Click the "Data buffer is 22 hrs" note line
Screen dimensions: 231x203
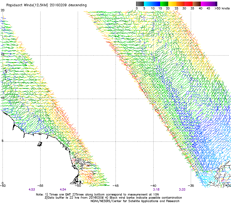tap(113, 198)
